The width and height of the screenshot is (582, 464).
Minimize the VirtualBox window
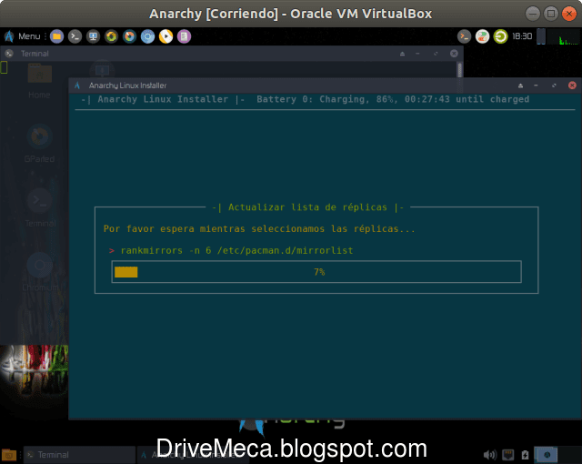click(x=533, y=14)
